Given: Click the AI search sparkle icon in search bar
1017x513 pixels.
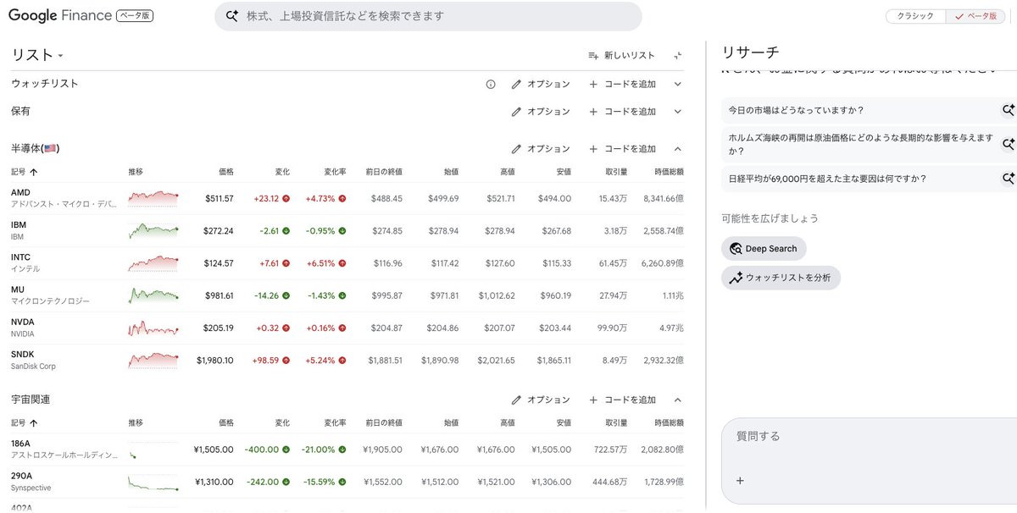Looking at the screenshot, I should 232,16.
